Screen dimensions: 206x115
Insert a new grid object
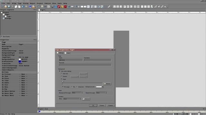click(x=96, y=6)
